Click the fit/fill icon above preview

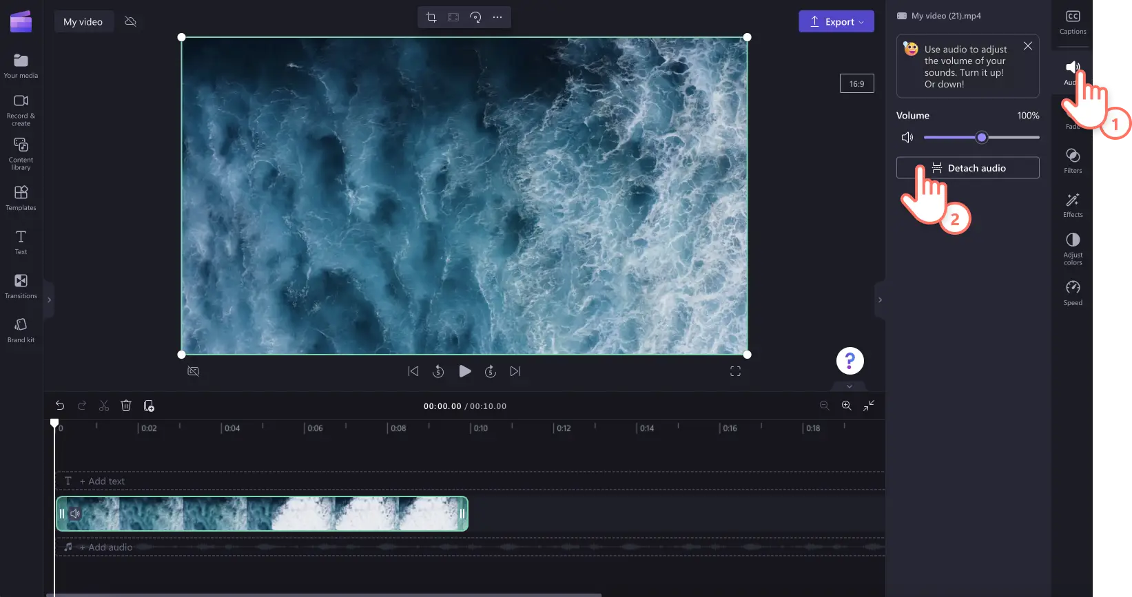click(x=453, y=17)
